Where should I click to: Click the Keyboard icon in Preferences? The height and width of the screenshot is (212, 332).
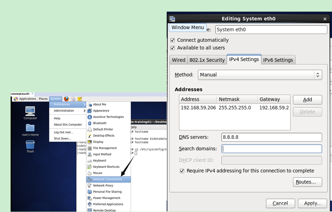click(x=90, y=161)
